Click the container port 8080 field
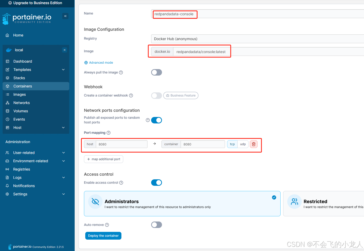This screenshot has height=251, width=364. pos(203,144)
